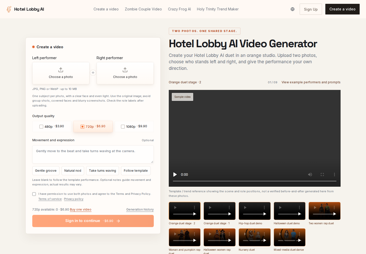Select the Halloween duet demo thumbnail
Image resolution: width=366 pixels, height=254 pixels.
click(289, 211)
